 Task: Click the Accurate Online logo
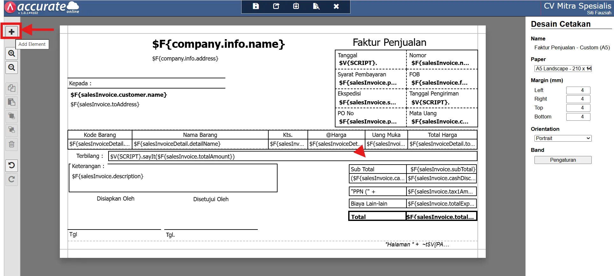42,7
